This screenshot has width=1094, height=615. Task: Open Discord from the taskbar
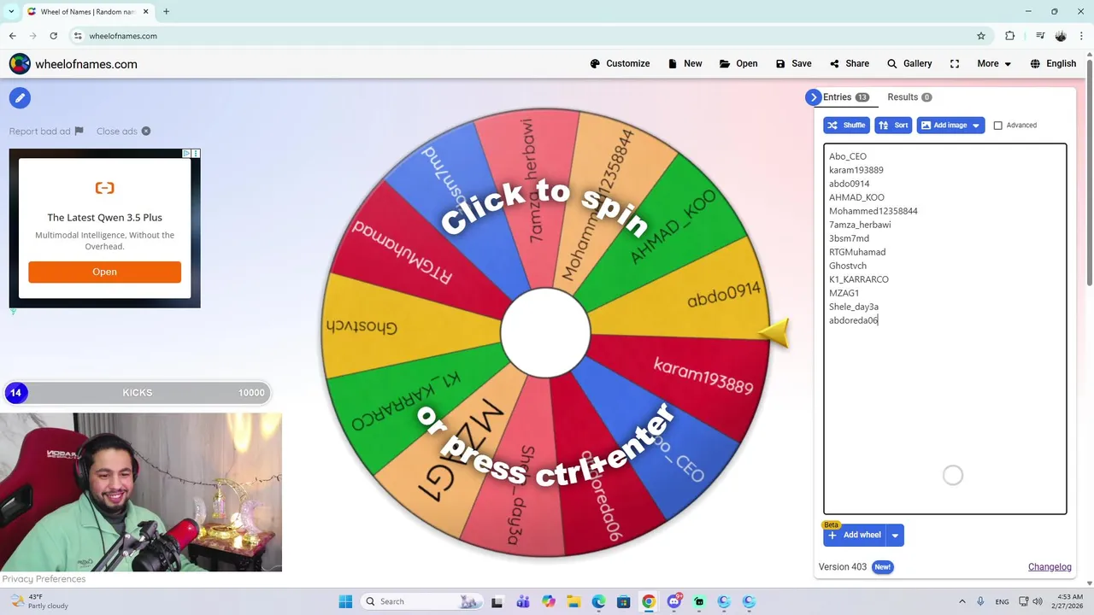[674, 601]
